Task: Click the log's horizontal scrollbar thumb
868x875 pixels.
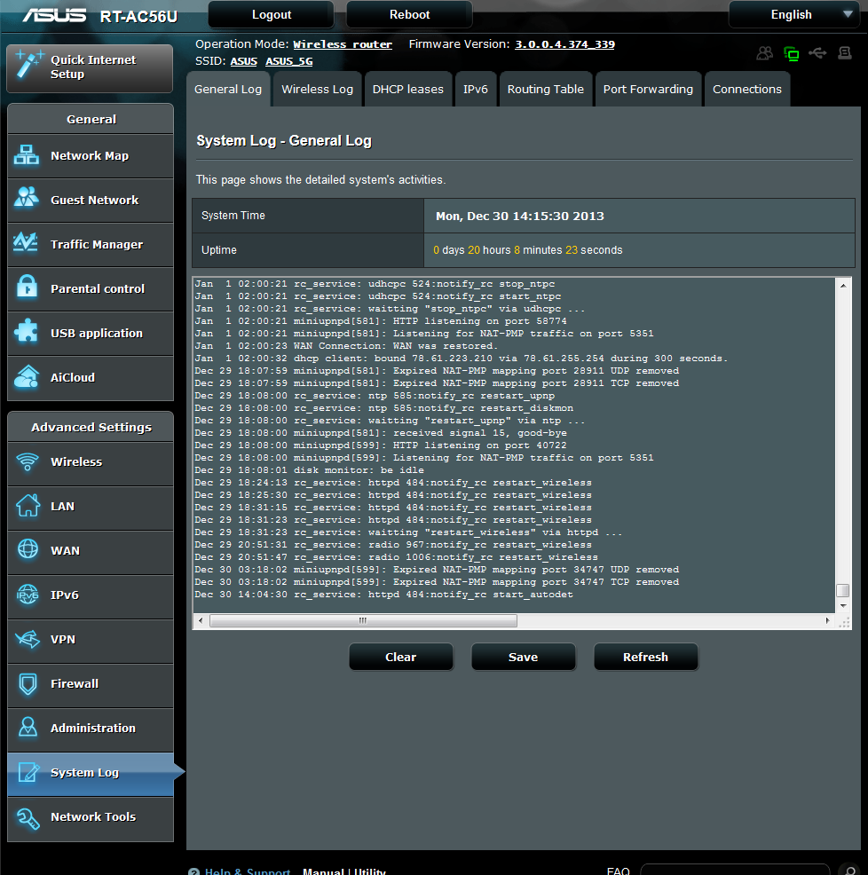Action: 363,620
